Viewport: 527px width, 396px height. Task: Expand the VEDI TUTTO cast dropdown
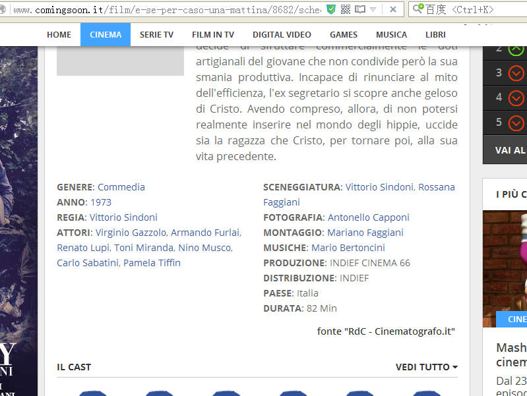pyautogui.click(x=427, y=367)
